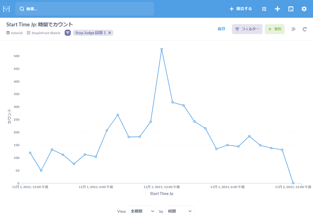The image size is (313, 215).
Task: Expand the 全期間 time range dropdown
Action: coord(142,211)
